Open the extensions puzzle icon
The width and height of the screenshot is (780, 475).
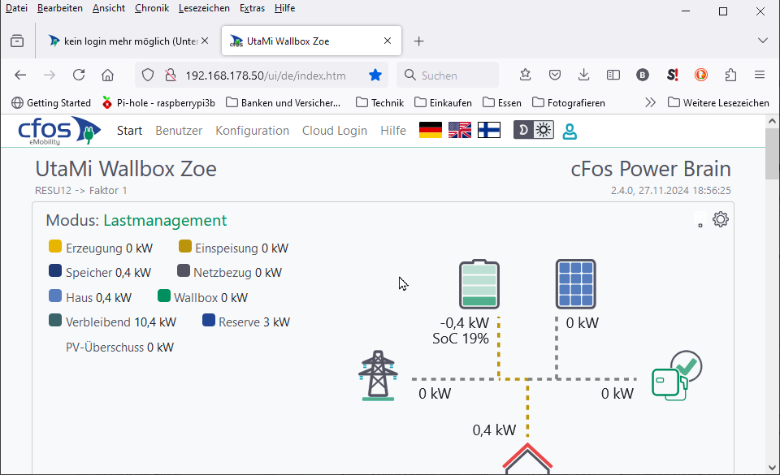coord(730,75)
